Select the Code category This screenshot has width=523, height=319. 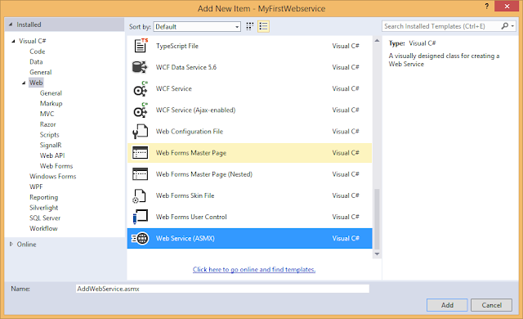click(x=38, y=52)
